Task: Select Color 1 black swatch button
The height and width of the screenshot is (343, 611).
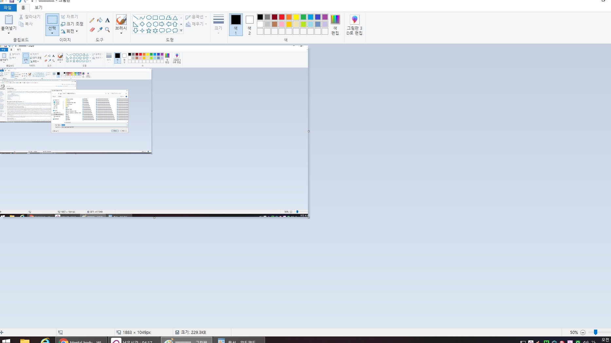Action: point(236,25)
